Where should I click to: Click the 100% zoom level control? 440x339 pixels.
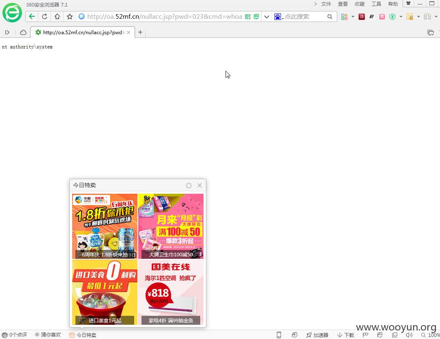click(x=431, y=335)
